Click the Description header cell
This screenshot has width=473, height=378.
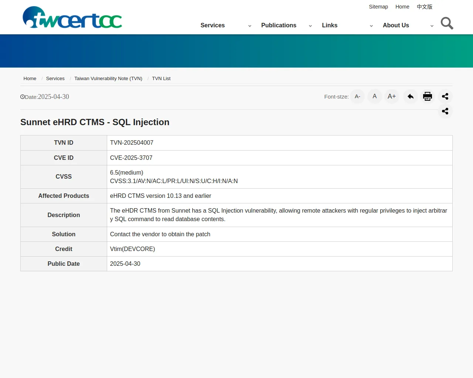click(64, 215)
